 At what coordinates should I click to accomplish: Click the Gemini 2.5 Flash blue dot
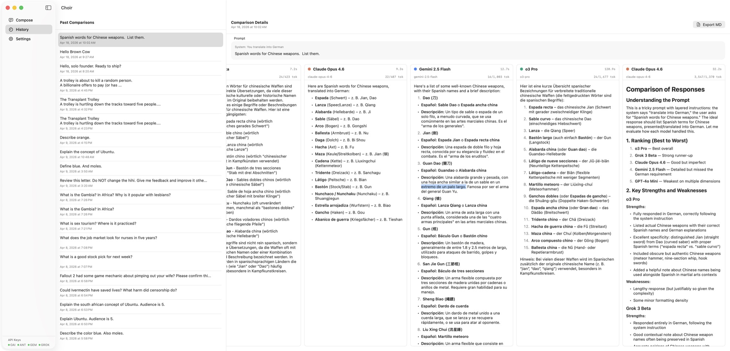click(415, 69)
